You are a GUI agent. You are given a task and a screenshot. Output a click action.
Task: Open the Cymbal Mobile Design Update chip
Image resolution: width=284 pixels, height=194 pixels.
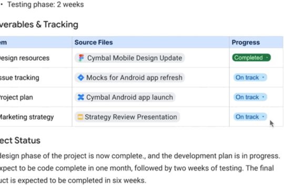click(x=130, y=58)
